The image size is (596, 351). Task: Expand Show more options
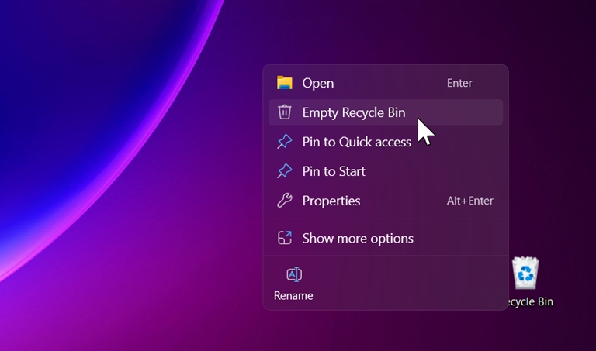(x=358, y=238)
